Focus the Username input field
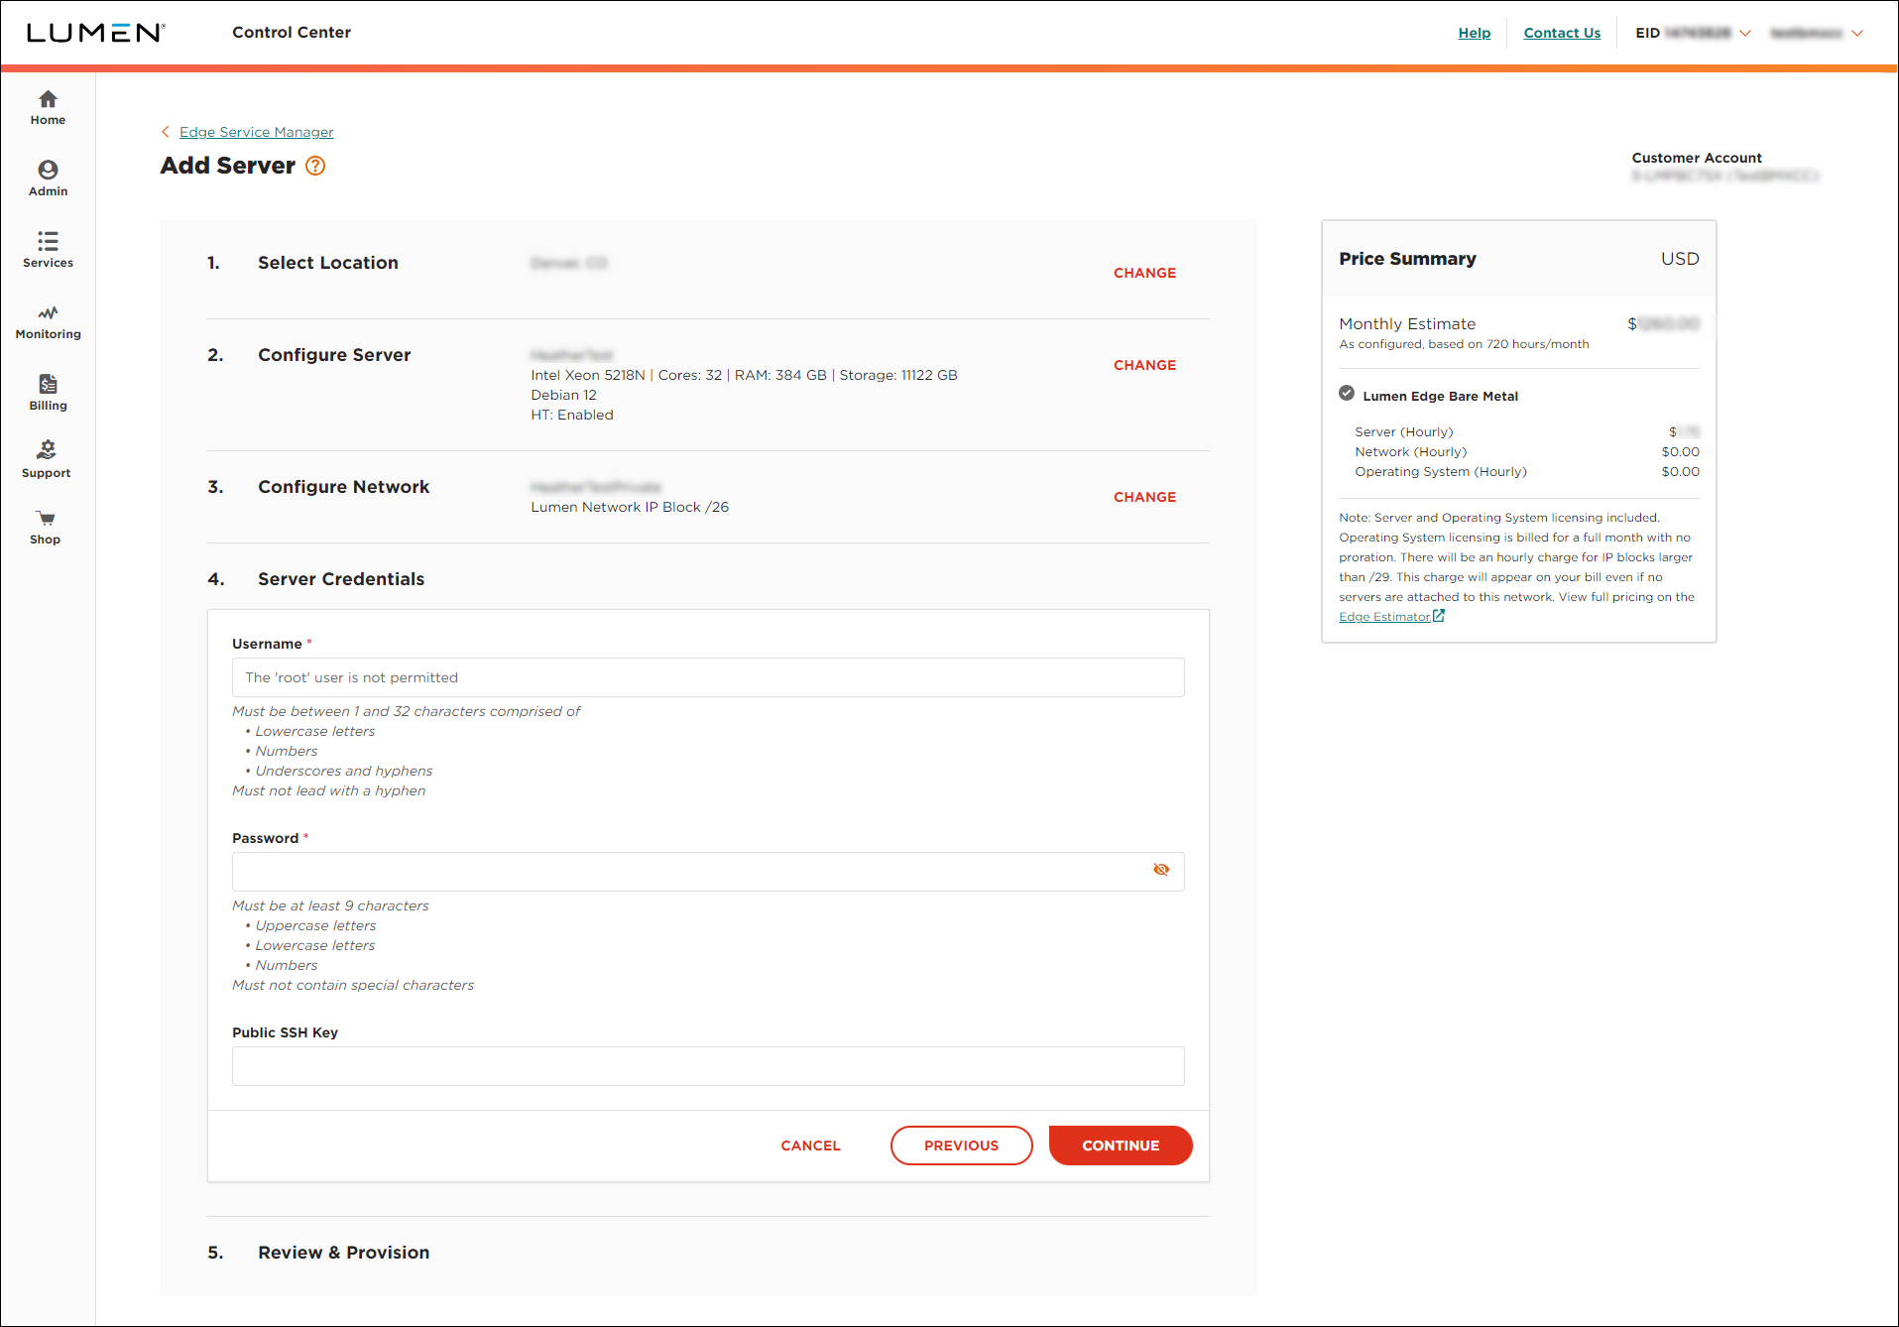The image size is (1899, 1327). tap(708, 677)
